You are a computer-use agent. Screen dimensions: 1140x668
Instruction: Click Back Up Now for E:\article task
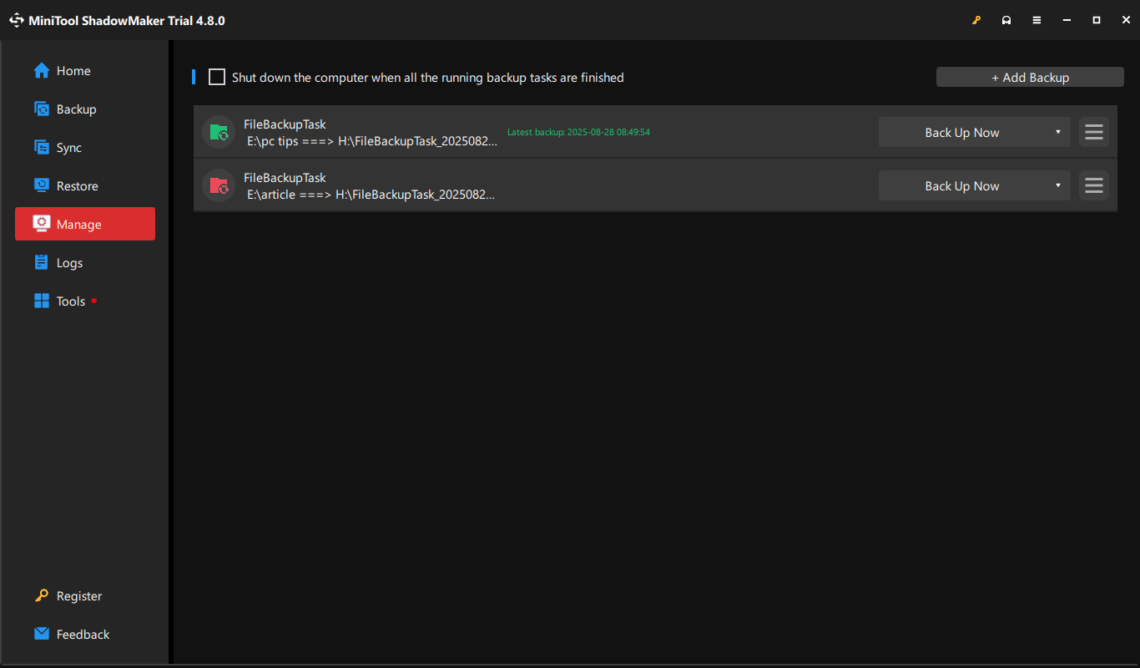tap(961, 185)
